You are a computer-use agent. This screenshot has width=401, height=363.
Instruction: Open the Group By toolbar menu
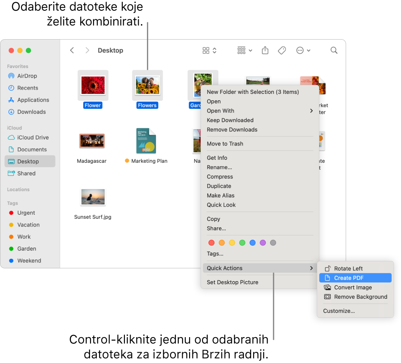click(x=245, y=50)
